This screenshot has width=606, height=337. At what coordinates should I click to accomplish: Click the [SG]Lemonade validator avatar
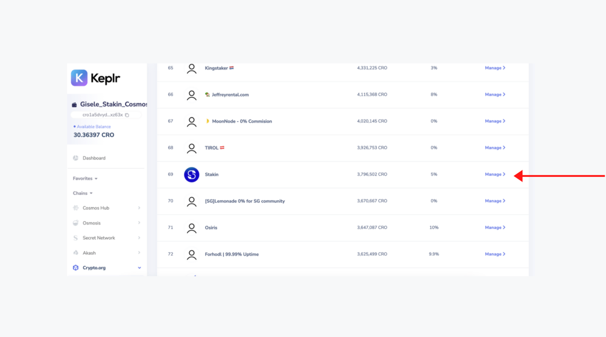192,201
